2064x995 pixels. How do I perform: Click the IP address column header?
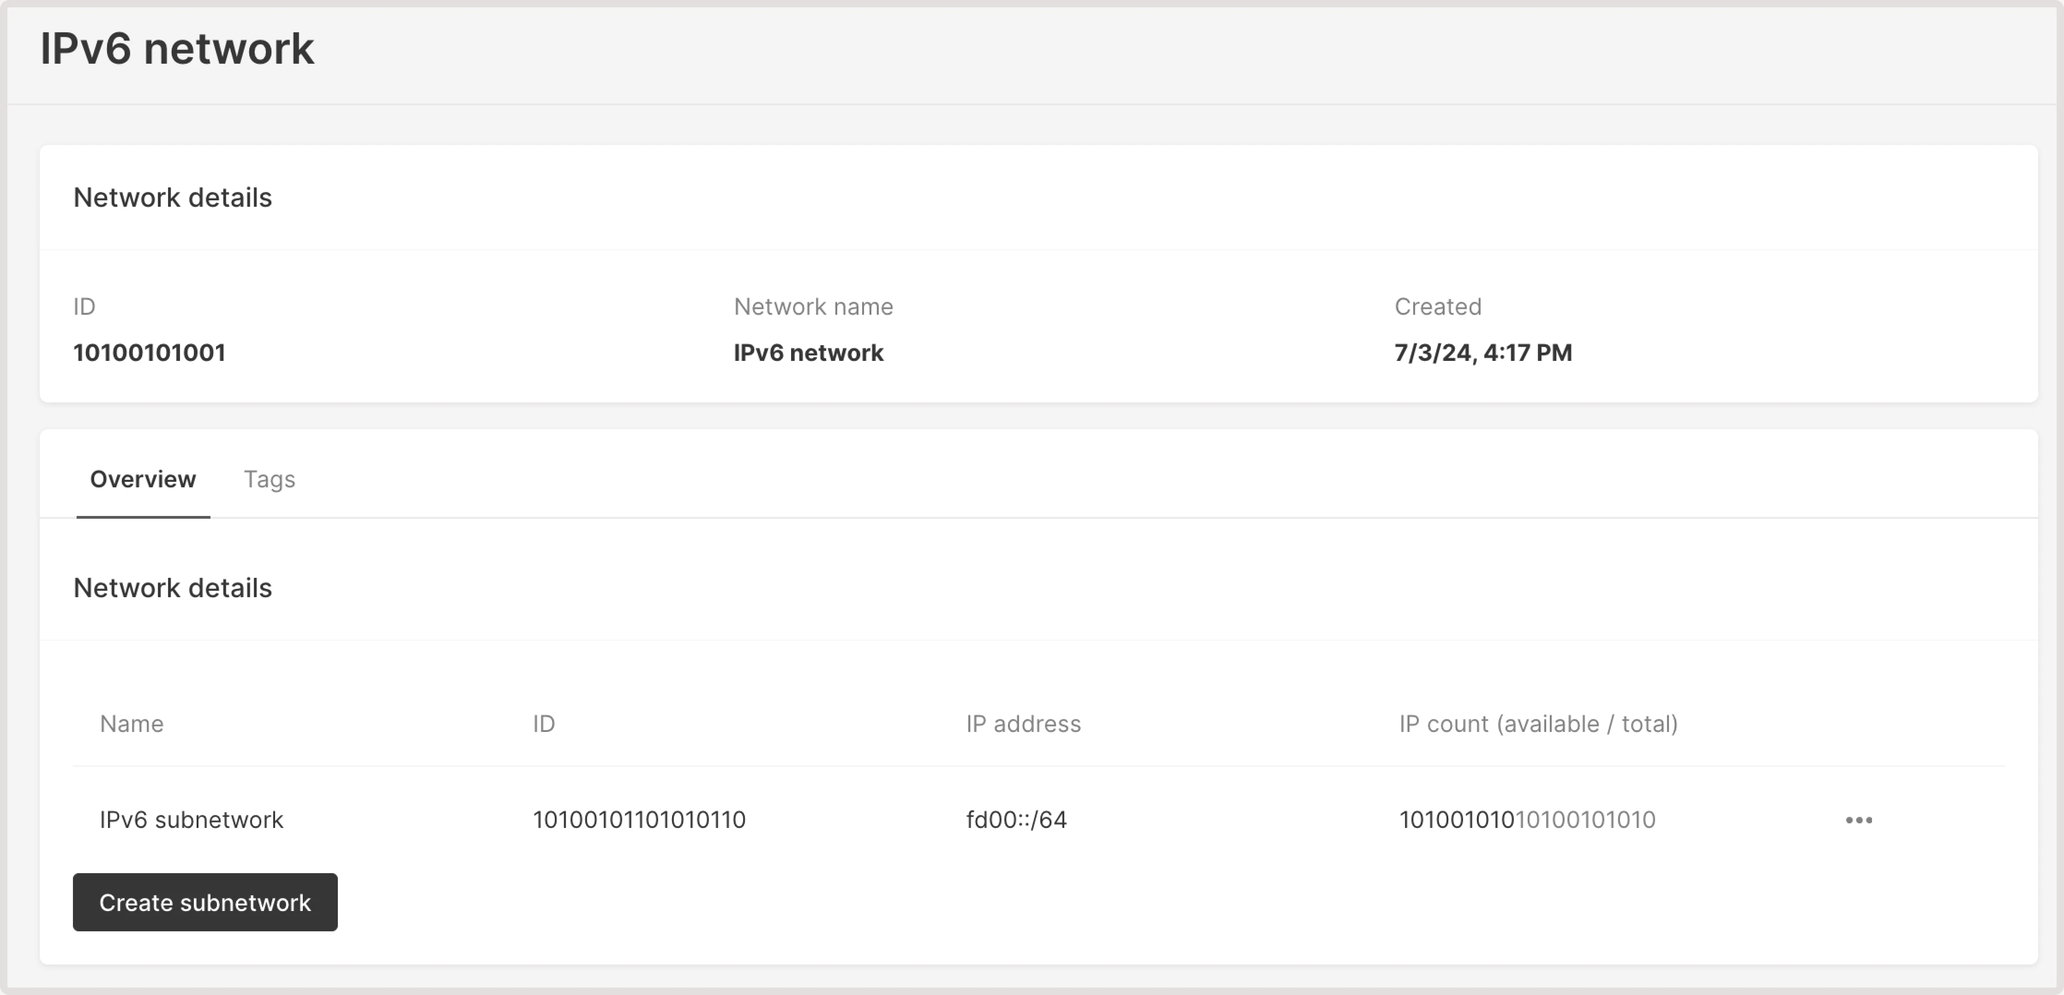point(1023,724)
